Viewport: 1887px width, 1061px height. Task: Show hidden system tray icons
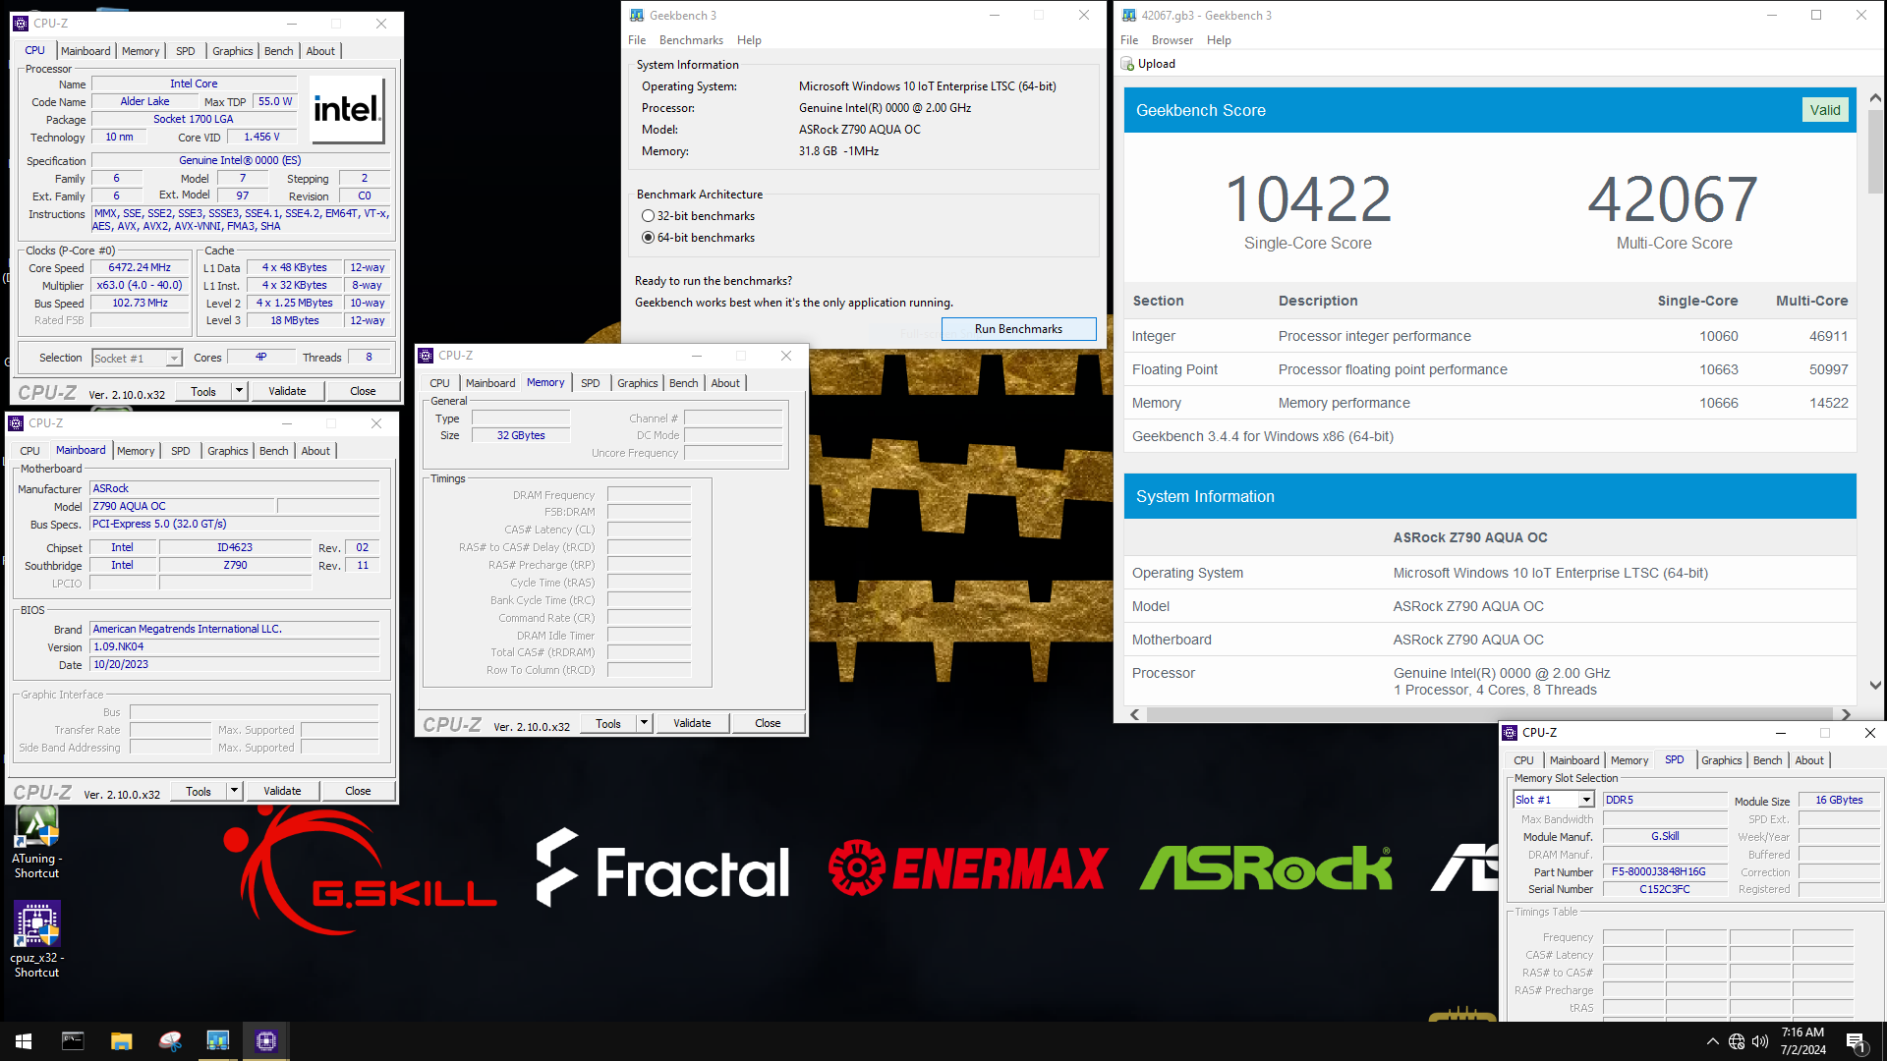click(x=1713, y=1041)
